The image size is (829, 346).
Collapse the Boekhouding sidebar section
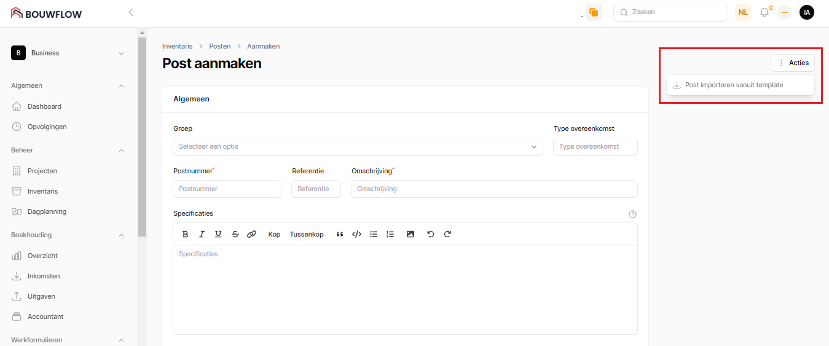(121, 235)
